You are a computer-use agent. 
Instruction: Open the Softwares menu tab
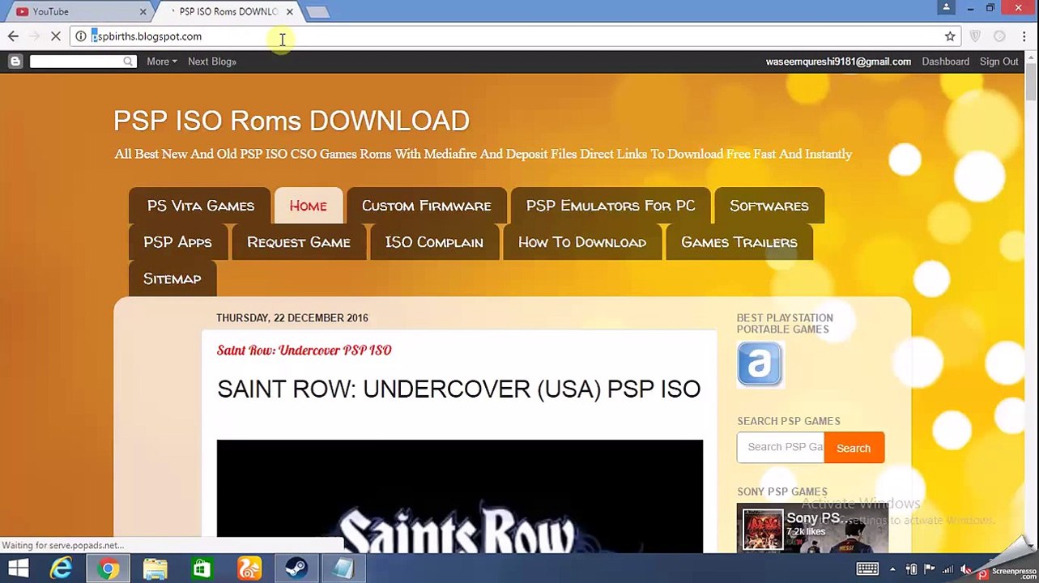tap(769, 206)
